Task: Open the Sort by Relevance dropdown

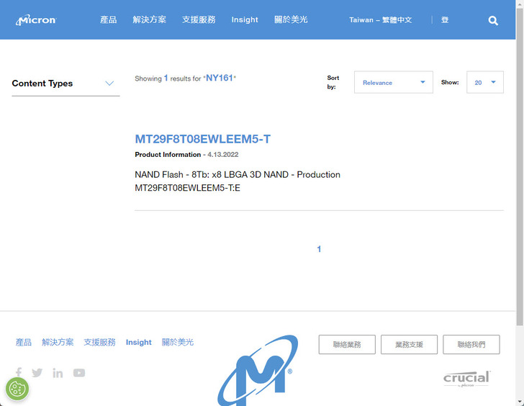Action: point(393,83)
